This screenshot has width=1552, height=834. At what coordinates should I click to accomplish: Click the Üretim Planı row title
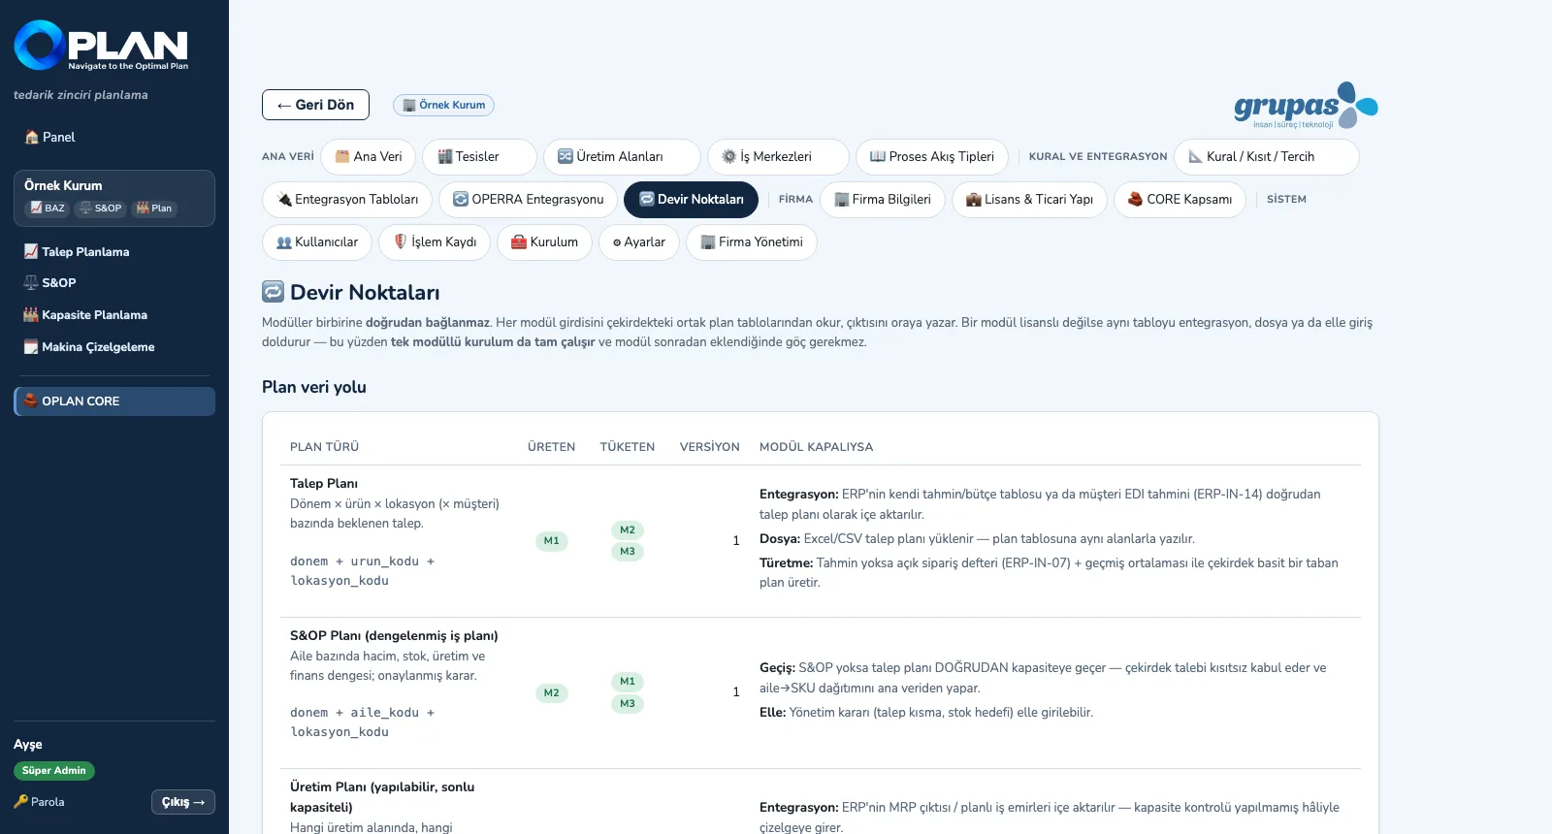coord(382,797)
